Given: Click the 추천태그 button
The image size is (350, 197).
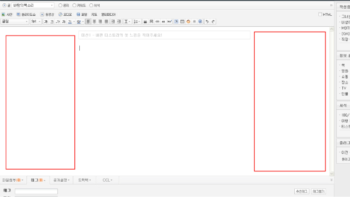Looking at the screenshot, I should point(301,191).
